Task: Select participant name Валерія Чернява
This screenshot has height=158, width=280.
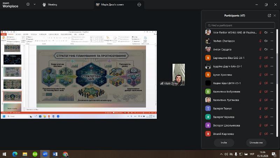Action: coord(224,117)
